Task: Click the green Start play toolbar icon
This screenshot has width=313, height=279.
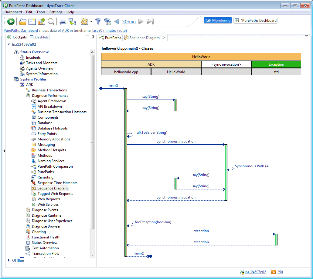Action: [x=11, y=21]
